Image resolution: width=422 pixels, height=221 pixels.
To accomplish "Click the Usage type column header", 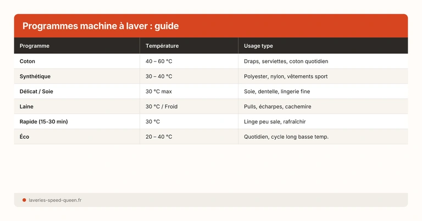I will [258, 46].
